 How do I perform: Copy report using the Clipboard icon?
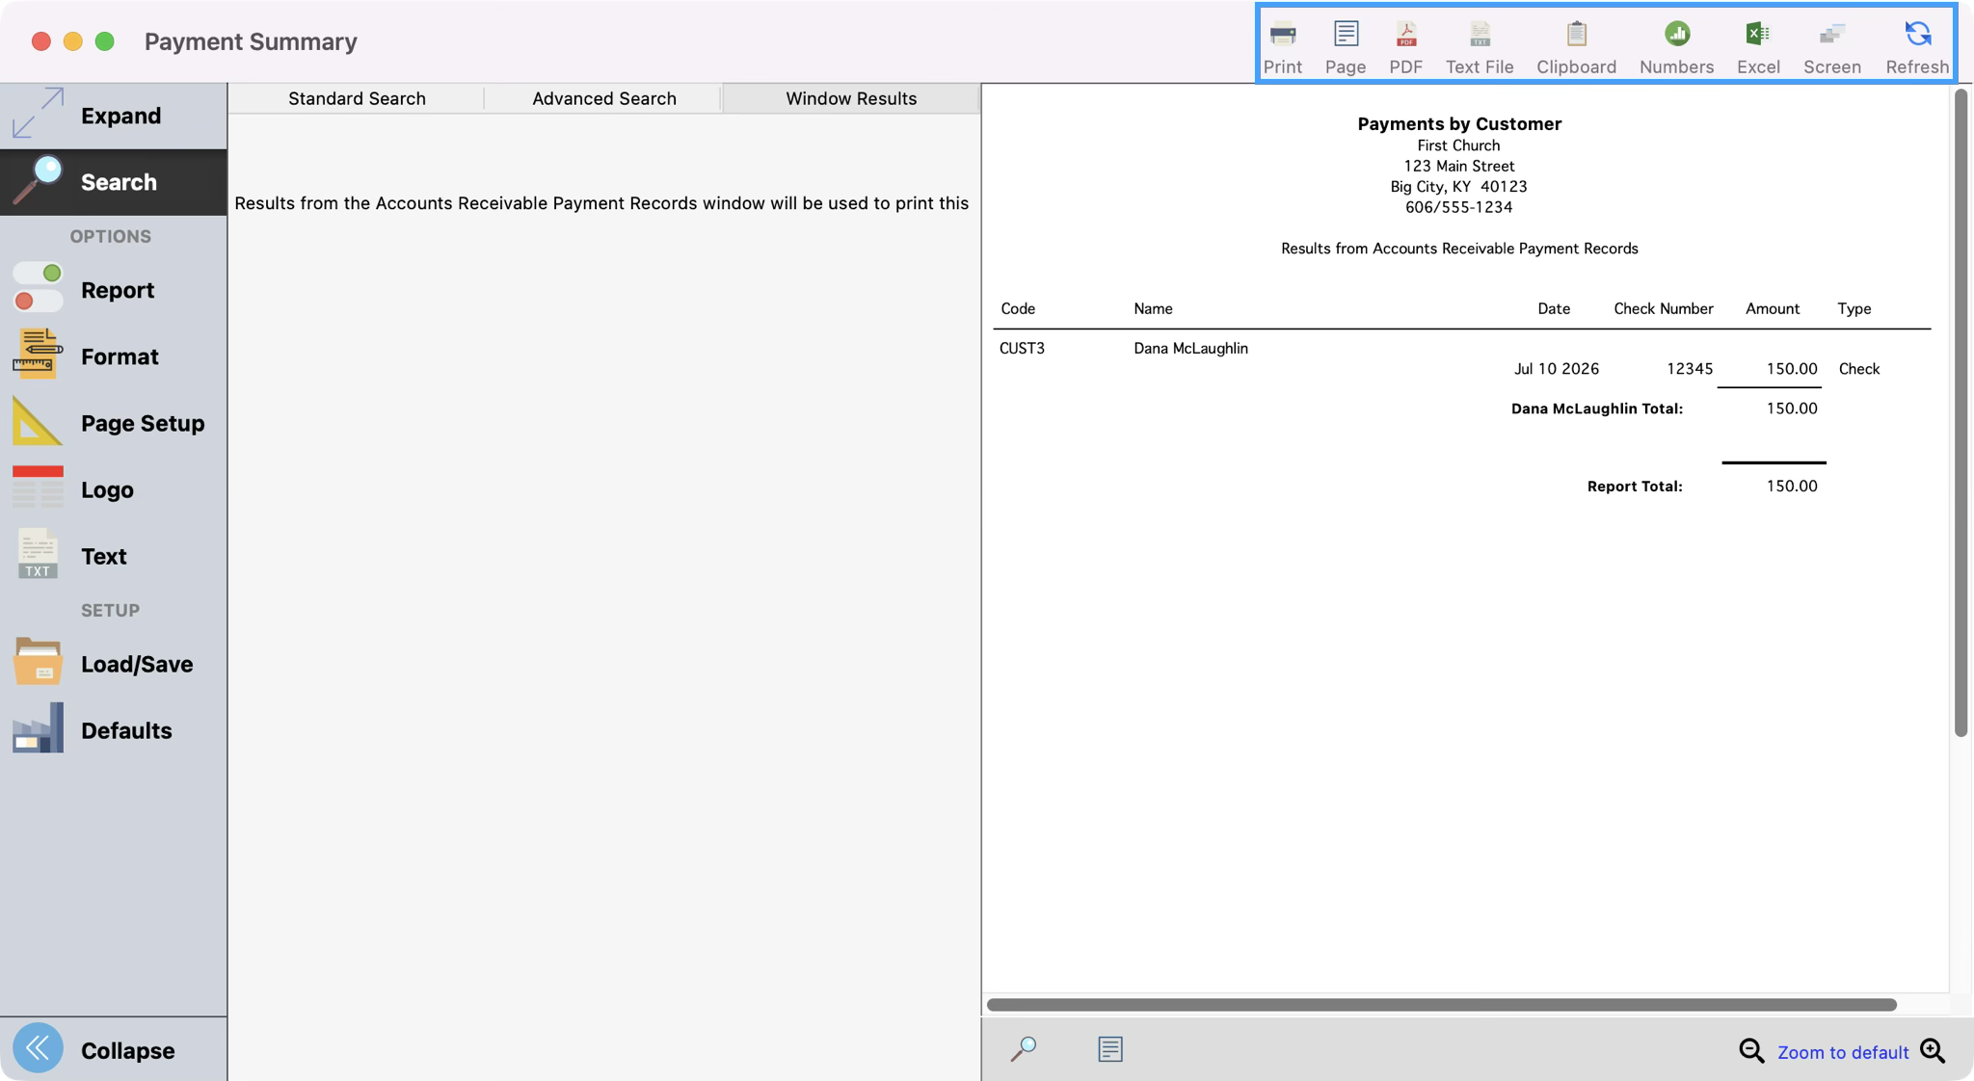click(1576, 35)
